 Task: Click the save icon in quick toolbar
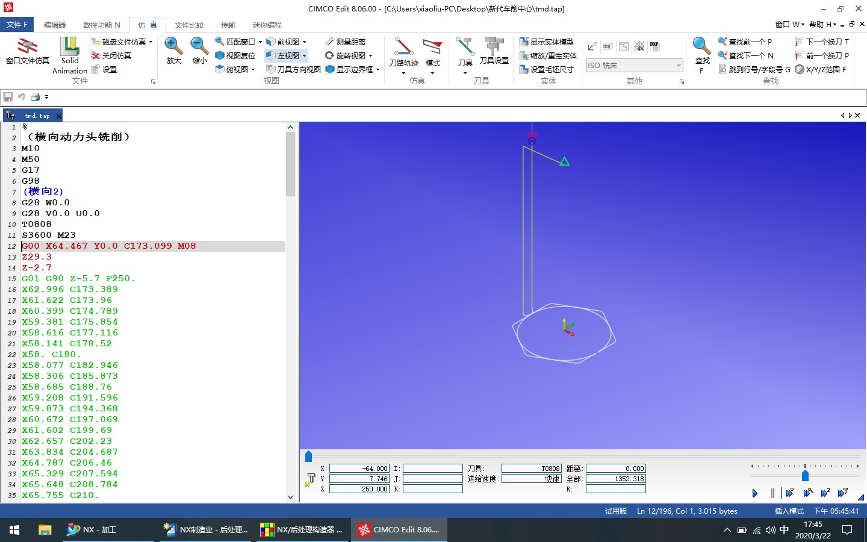click(x=8, y=96)
